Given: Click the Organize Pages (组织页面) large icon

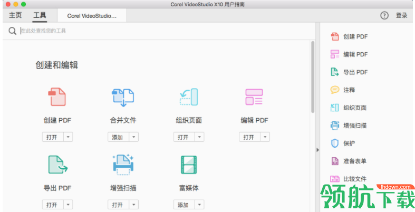Looking at the screenshot, I should click(x=189, y=97).
